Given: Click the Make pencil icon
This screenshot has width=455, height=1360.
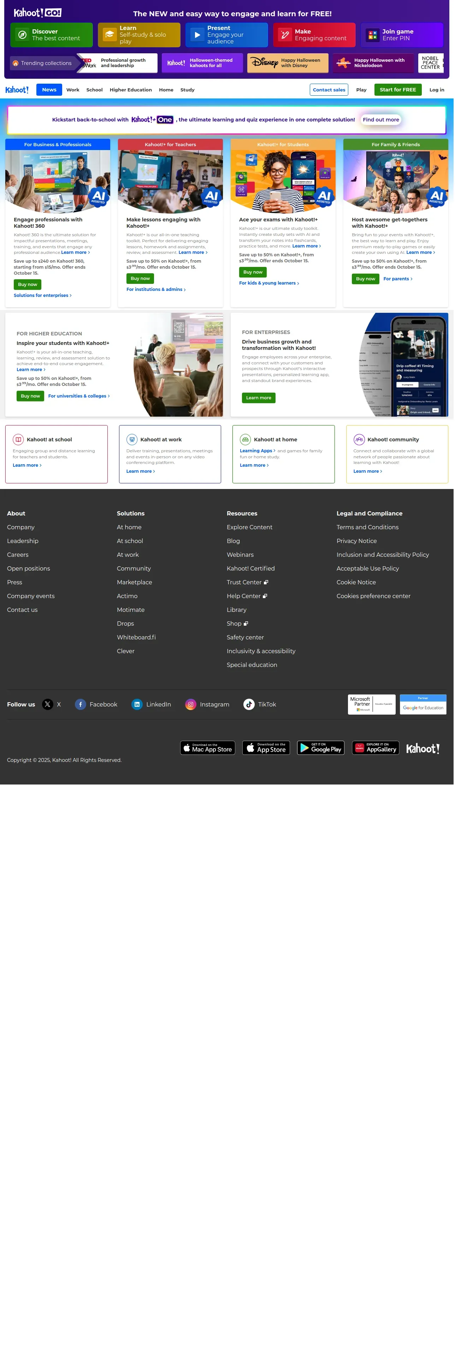Looking at the screenshot, I should coord(285,35).
